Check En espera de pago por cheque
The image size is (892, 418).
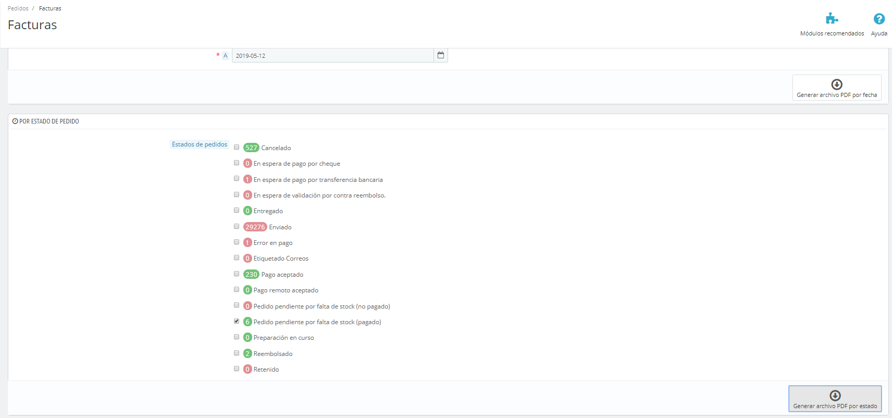point(237,163)
